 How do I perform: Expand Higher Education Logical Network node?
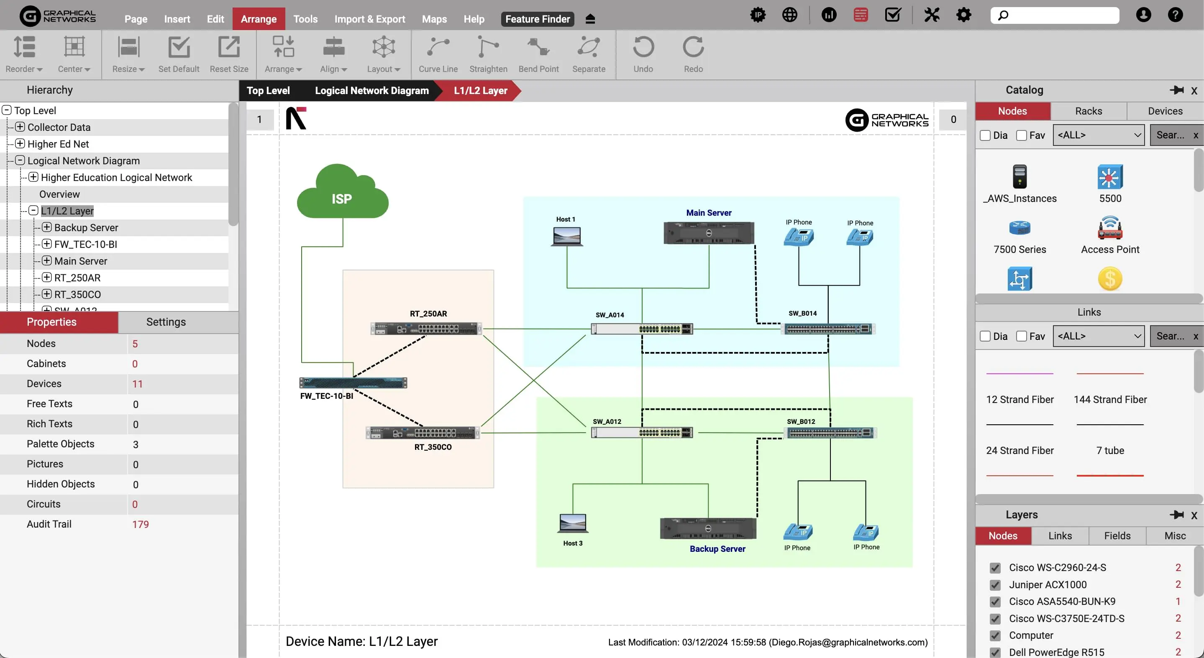pos(33,177)
